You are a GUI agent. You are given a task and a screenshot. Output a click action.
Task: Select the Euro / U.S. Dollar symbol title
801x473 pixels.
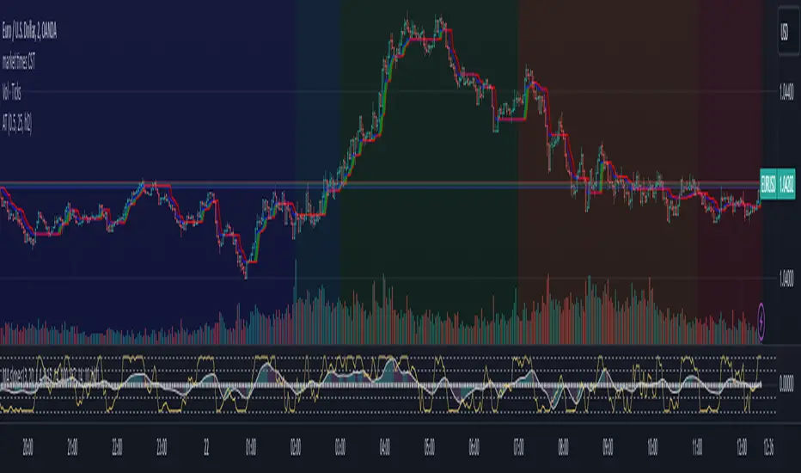[x=29, y=32]
